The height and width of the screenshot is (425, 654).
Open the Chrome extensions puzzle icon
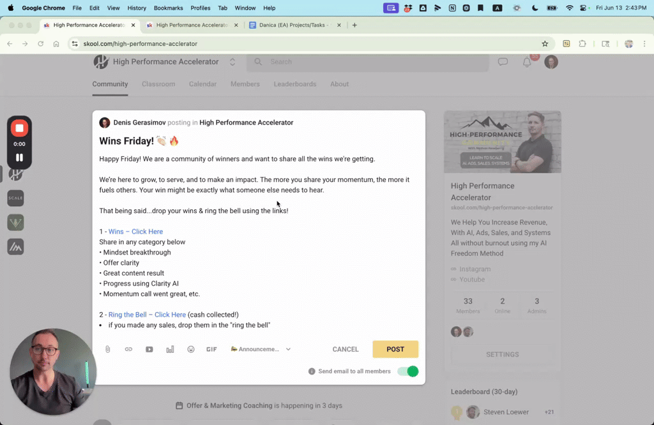pos(582,44)
